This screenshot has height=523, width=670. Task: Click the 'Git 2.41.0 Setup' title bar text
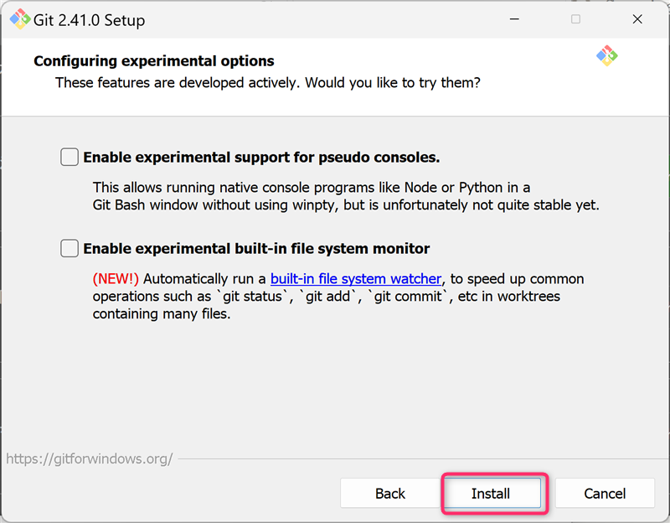tap(89, 20)
